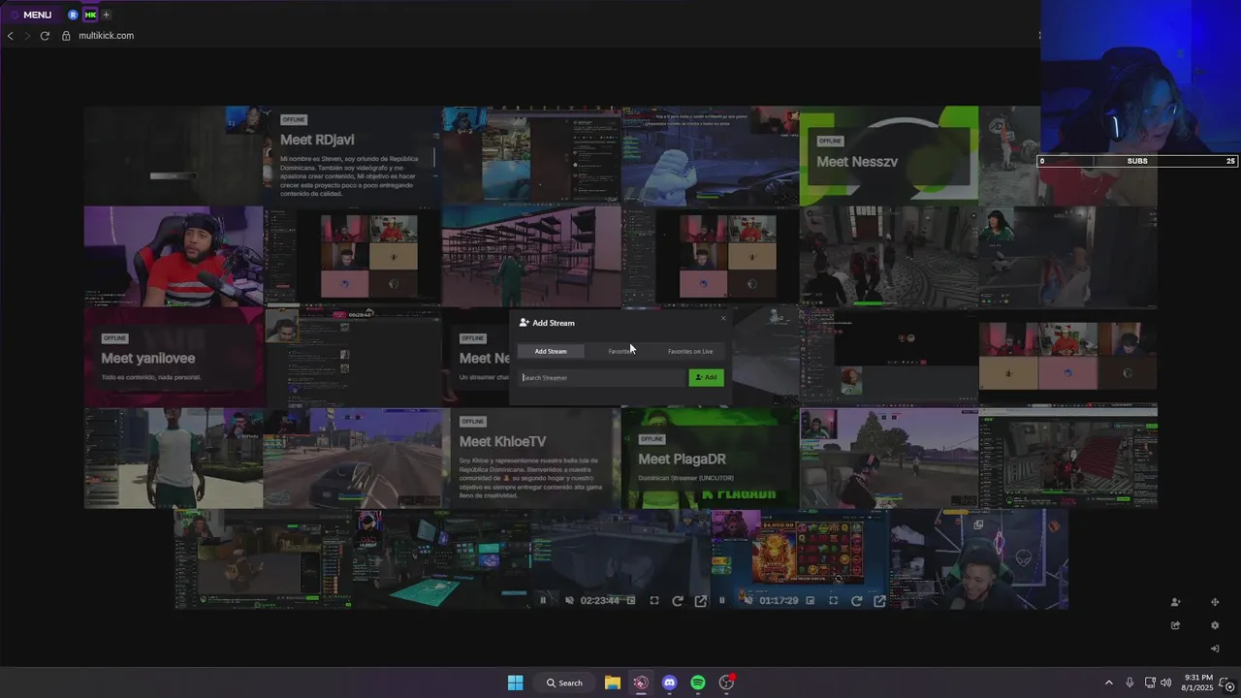Click the move layout arrows icon
This screenshot has height=698, width=1241.
tap(1215, 602)
